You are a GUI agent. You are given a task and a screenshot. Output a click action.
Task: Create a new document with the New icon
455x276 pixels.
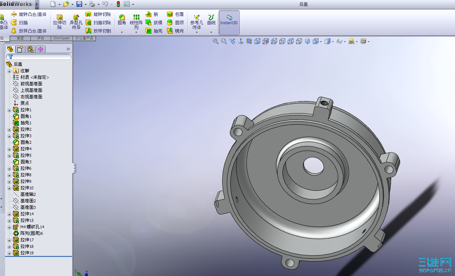coord(53,4)
